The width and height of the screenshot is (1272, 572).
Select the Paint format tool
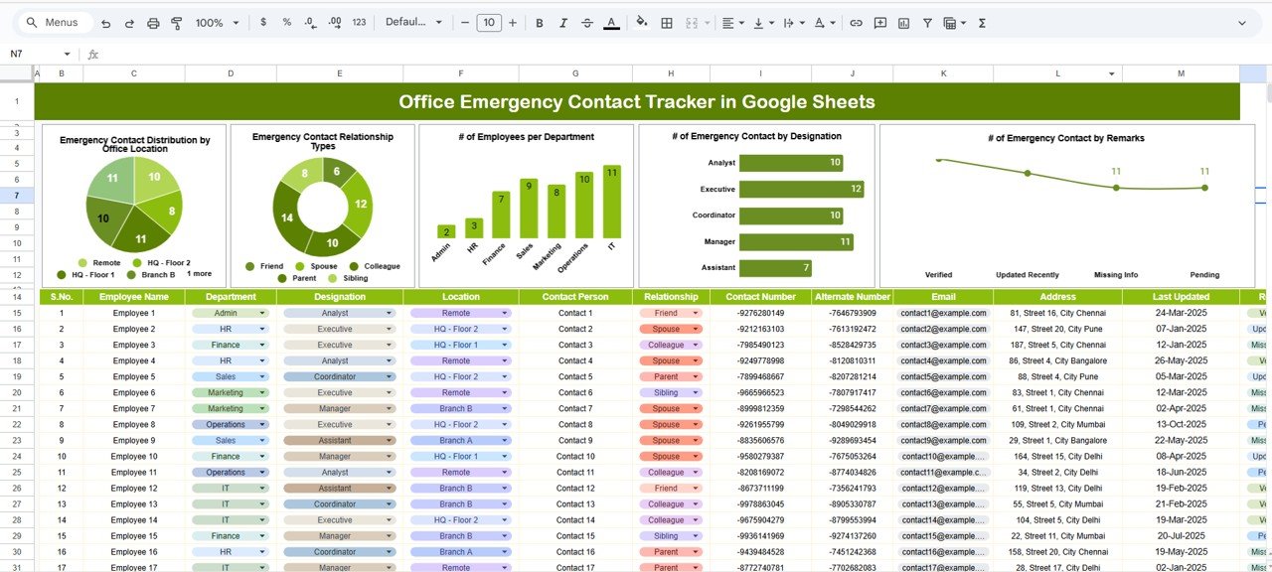coord(177,22)
